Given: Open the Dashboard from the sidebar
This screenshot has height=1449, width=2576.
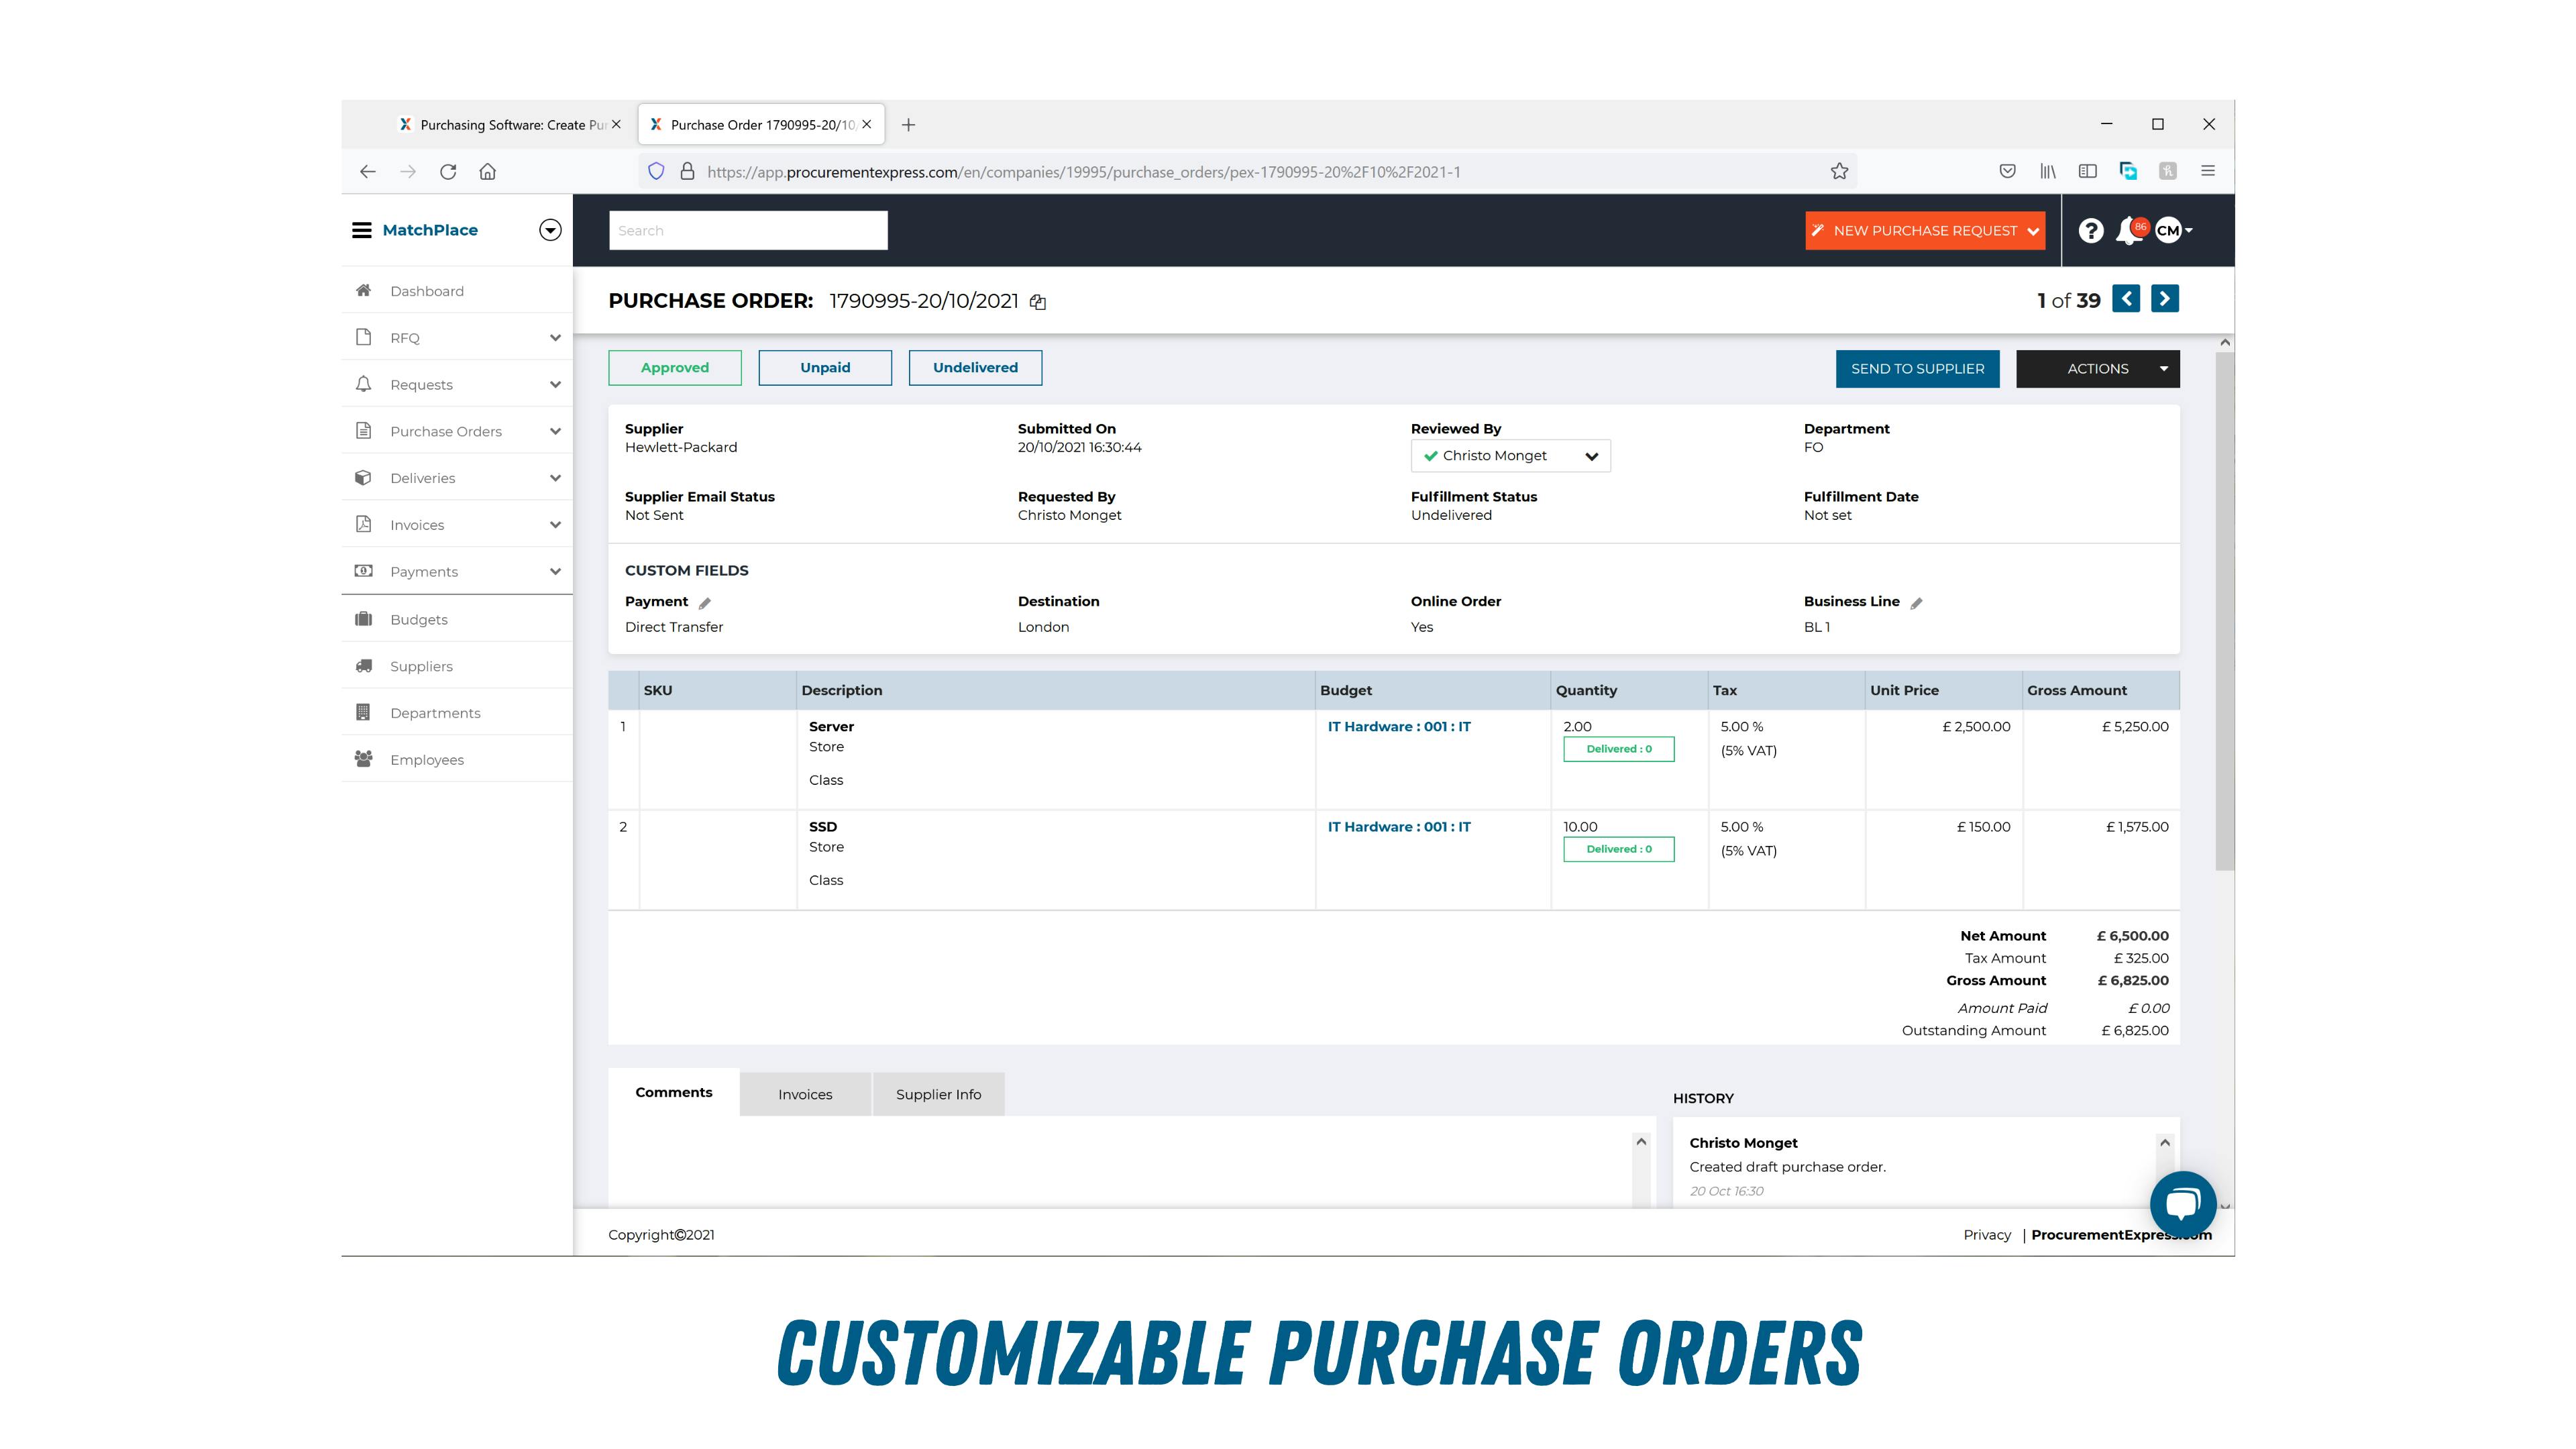Looking at the screenshot, I should point(427,290).
